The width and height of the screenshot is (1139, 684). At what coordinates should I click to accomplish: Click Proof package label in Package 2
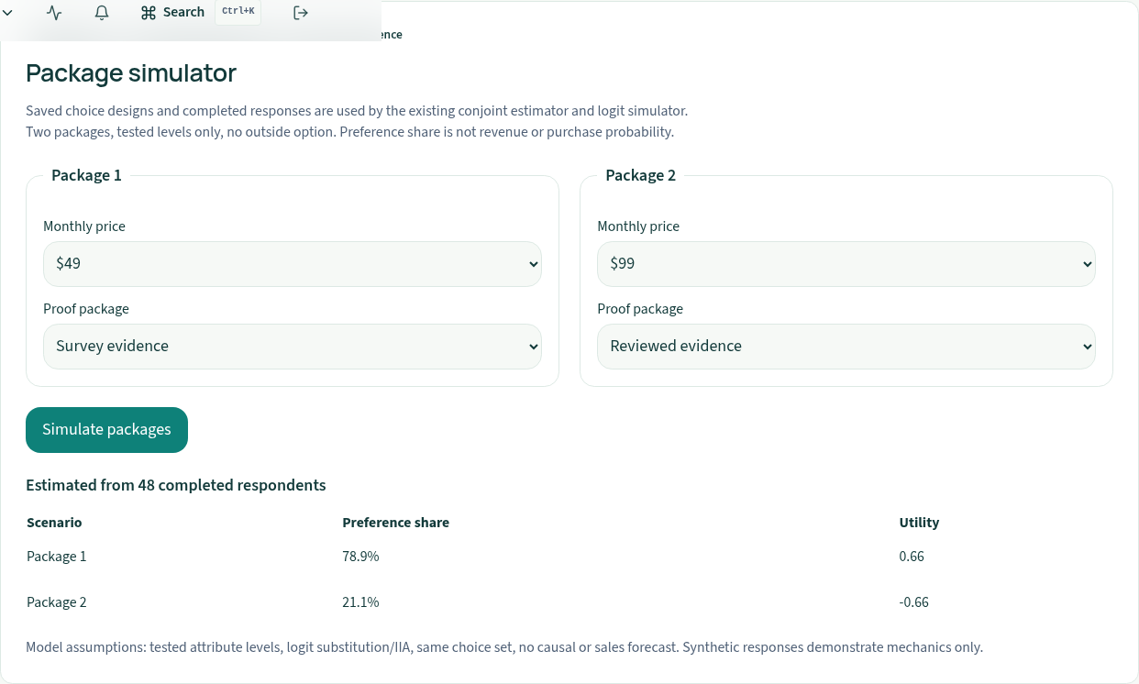point(640,309)
